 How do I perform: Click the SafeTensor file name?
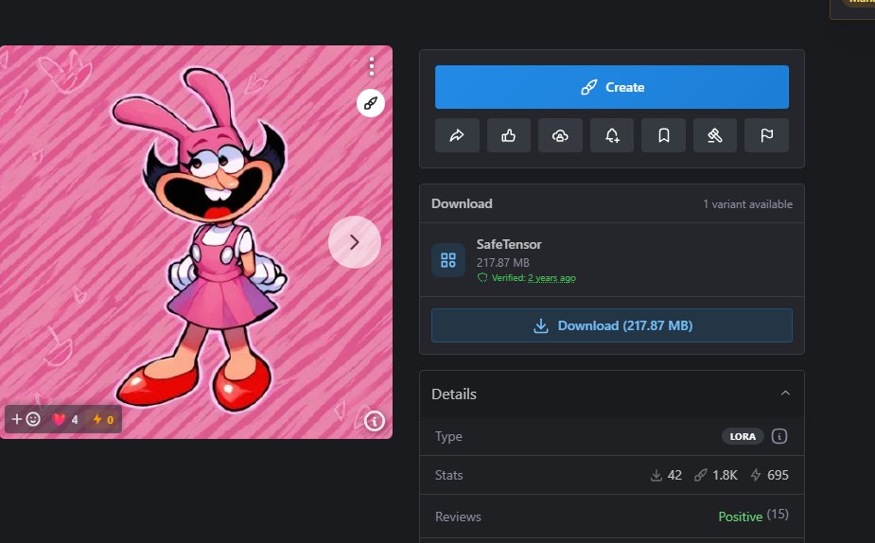pyautogui.click(x=509, y=244)
